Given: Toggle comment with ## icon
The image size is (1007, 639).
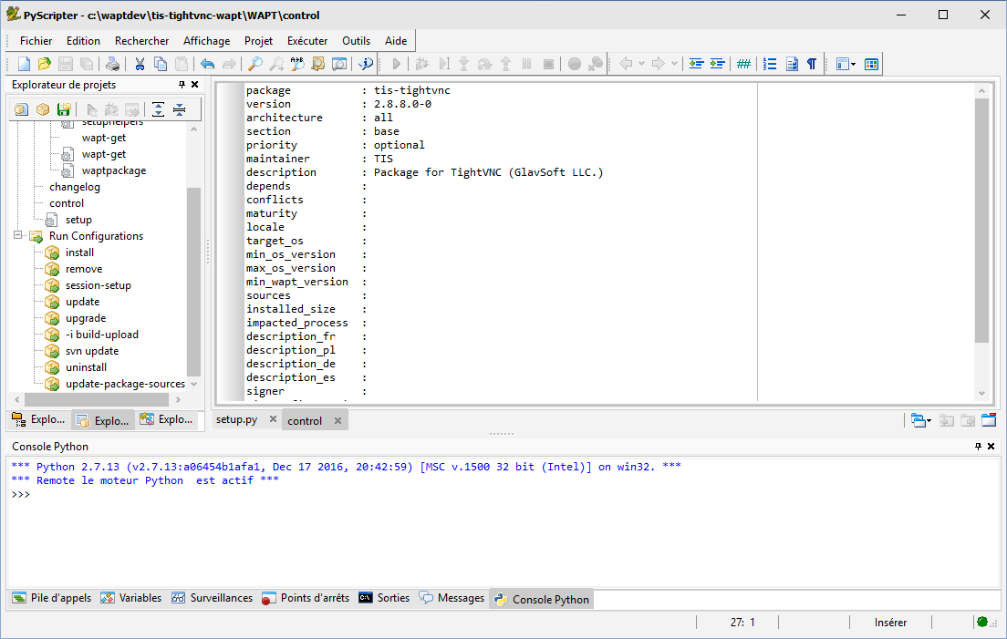Looking at the screenshot, I should pyautogui.click(x=743, y=64).
